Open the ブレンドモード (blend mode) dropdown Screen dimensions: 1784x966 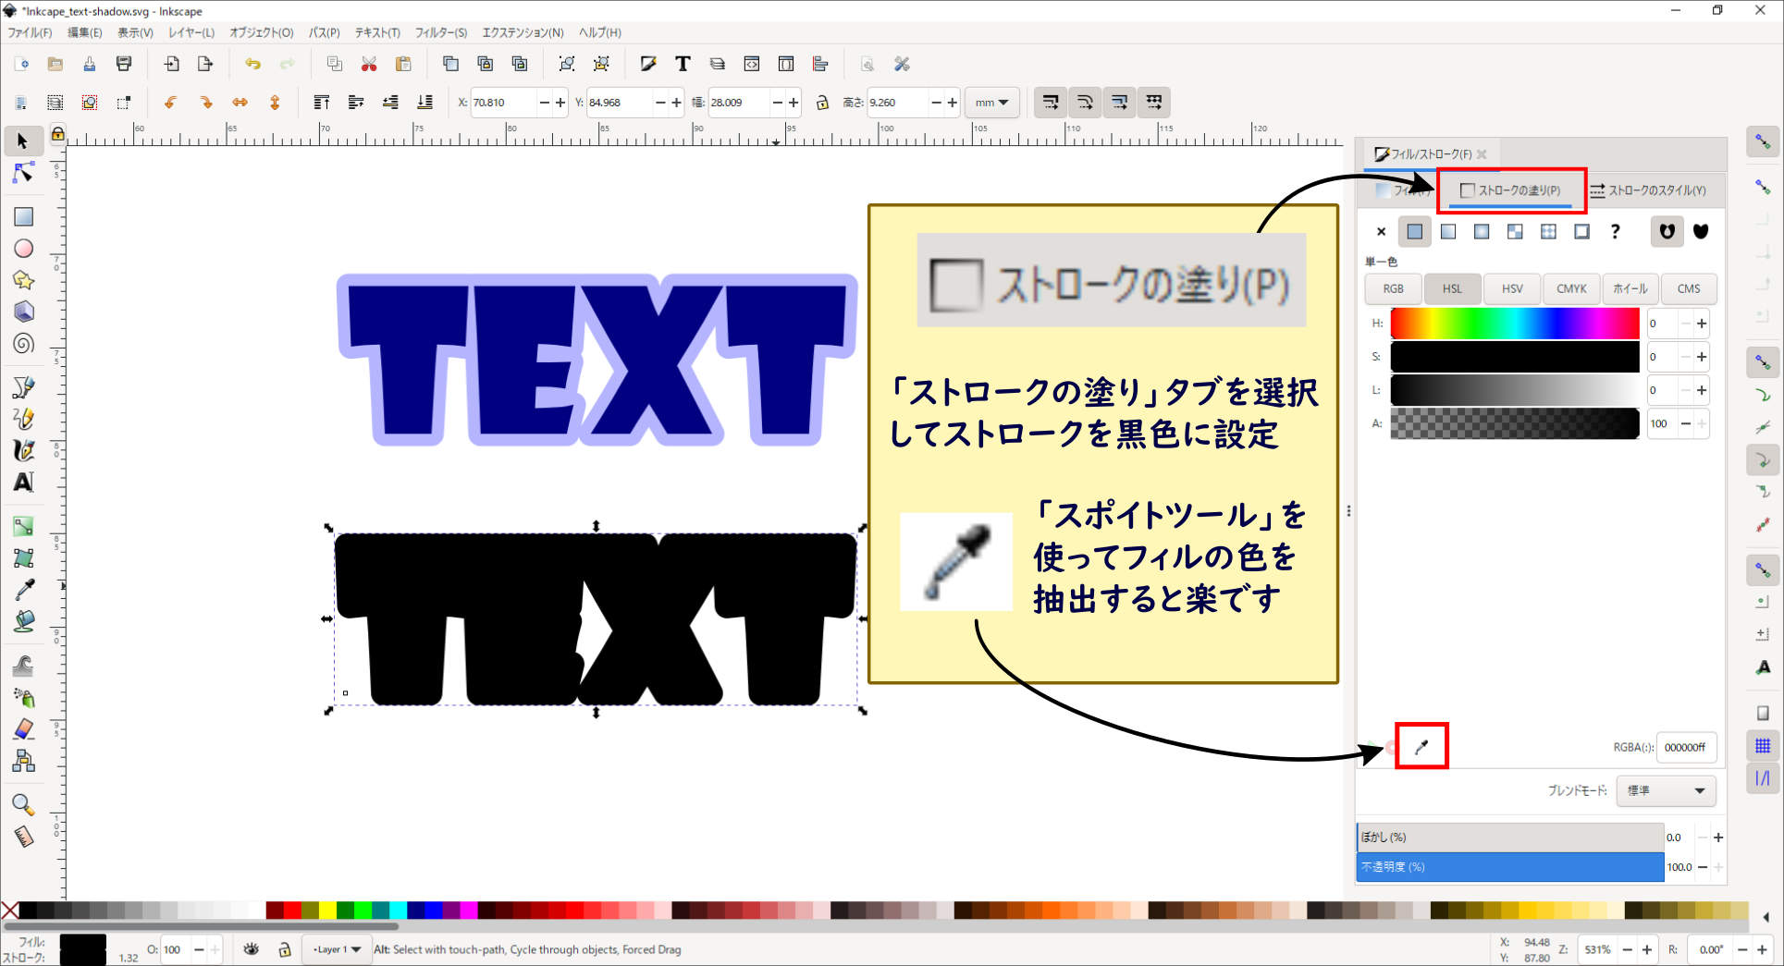click(1665, 790)
